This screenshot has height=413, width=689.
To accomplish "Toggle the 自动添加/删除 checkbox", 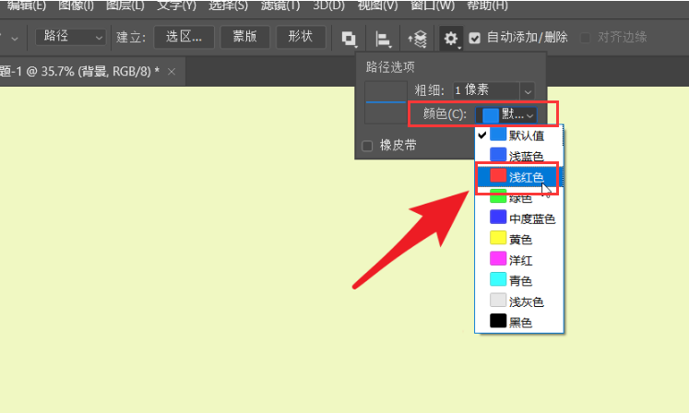I will tap(475, 38).
